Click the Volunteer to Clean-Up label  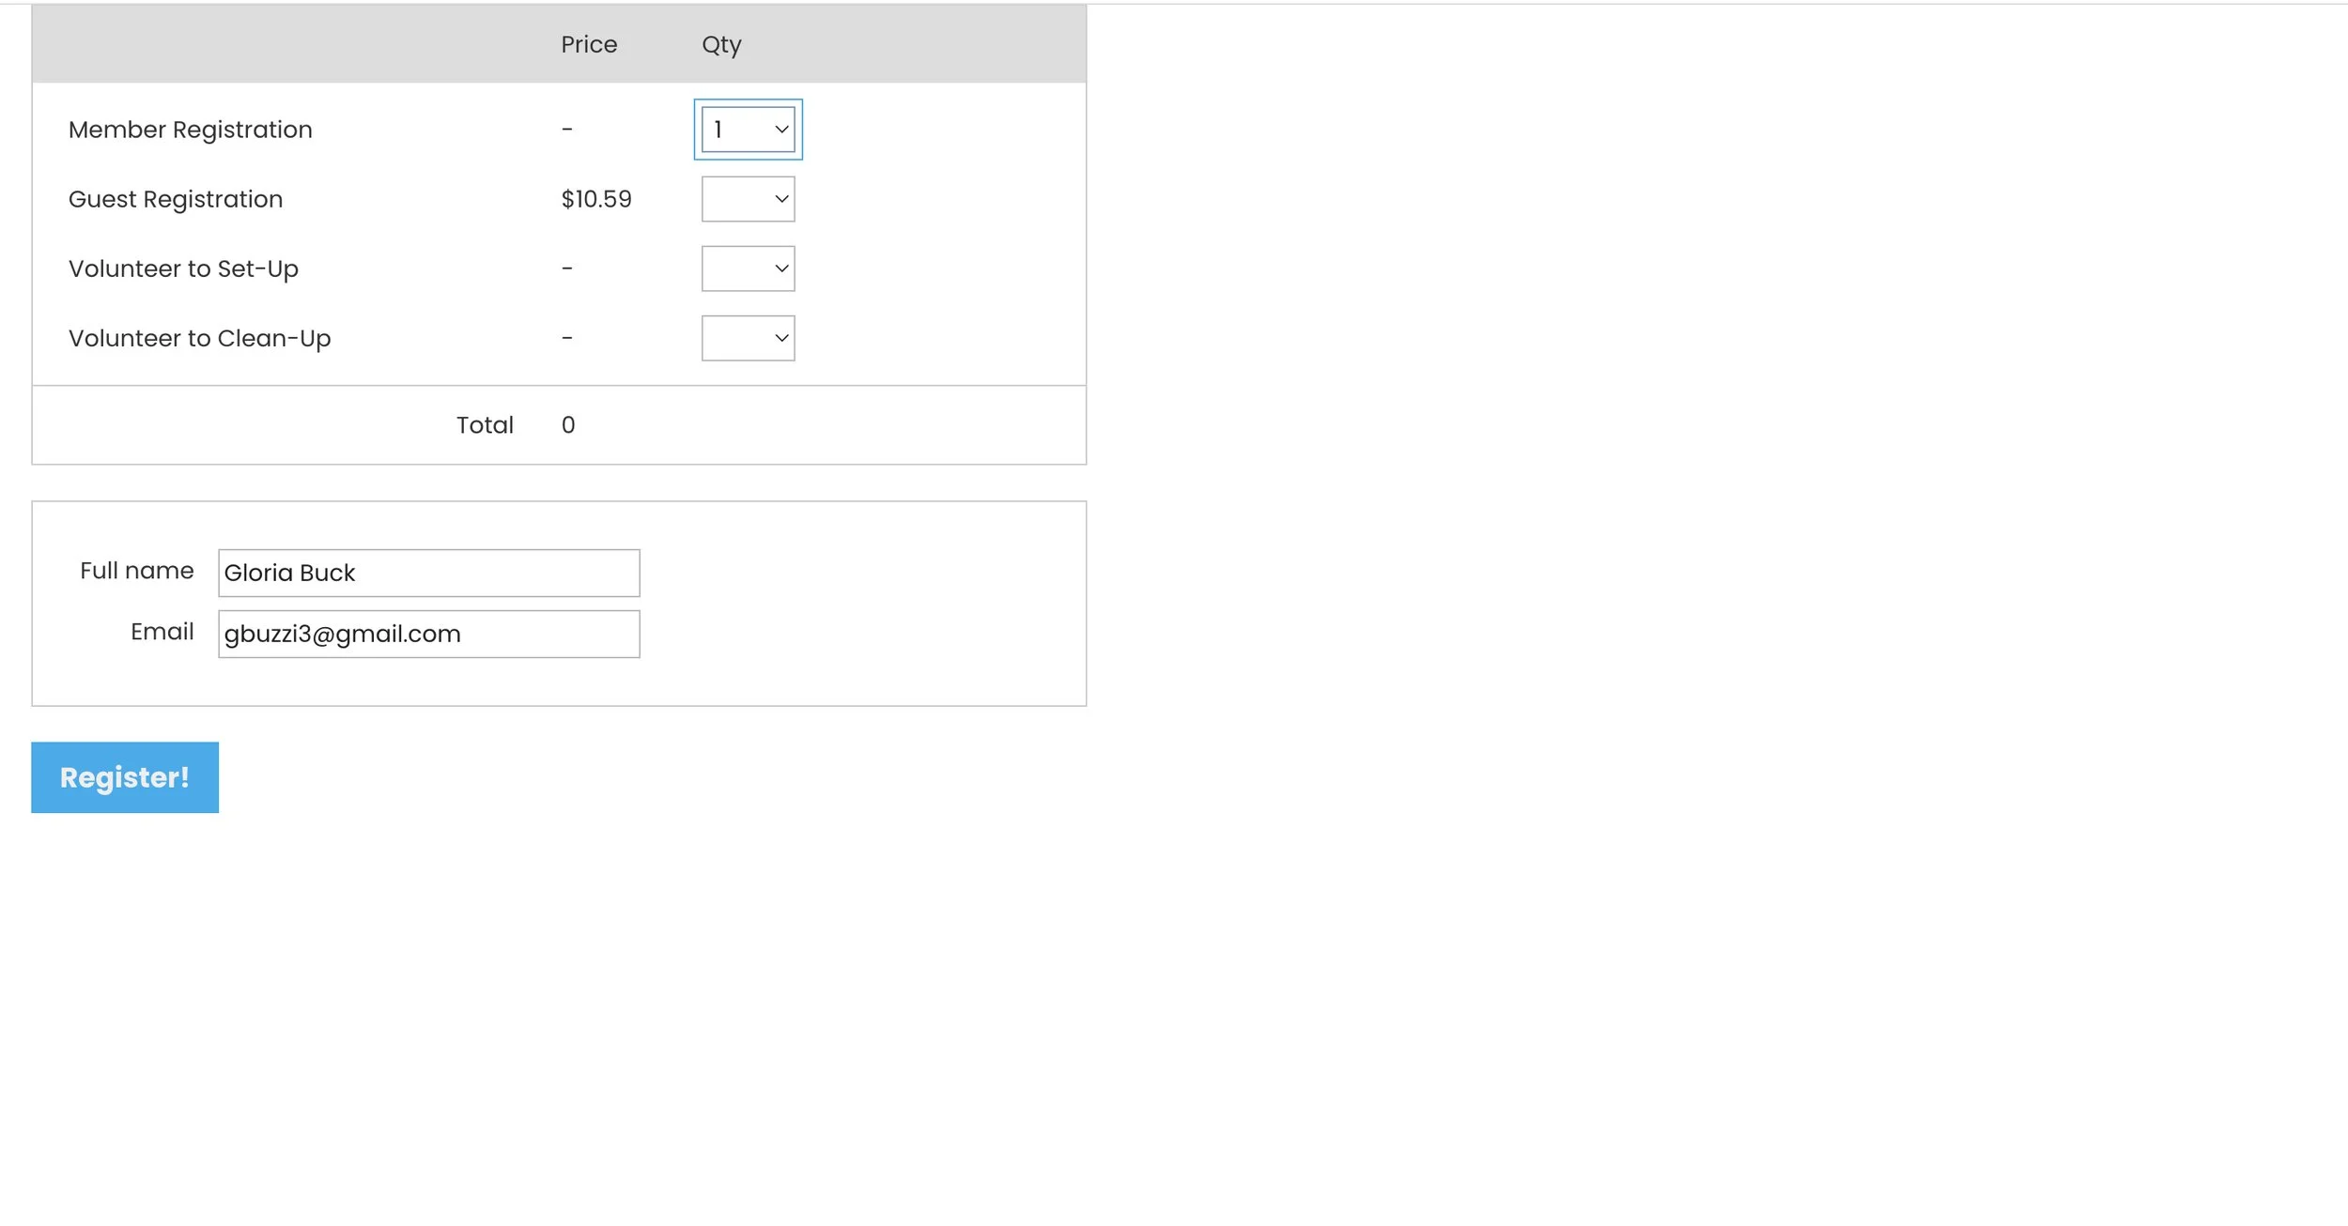(x=199, y=338)
